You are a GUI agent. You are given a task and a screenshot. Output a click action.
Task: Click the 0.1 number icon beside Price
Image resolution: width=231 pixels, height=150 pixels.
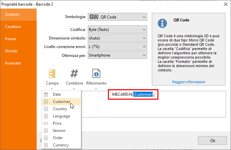(x=46, y=123)
